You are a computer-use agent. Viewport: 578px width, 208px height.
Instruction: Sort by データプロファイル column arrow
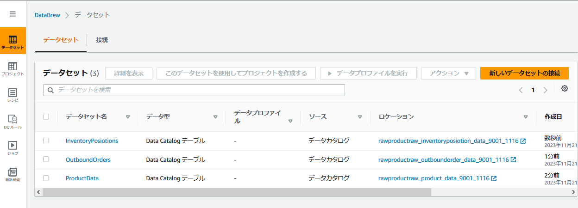(290, 121)
